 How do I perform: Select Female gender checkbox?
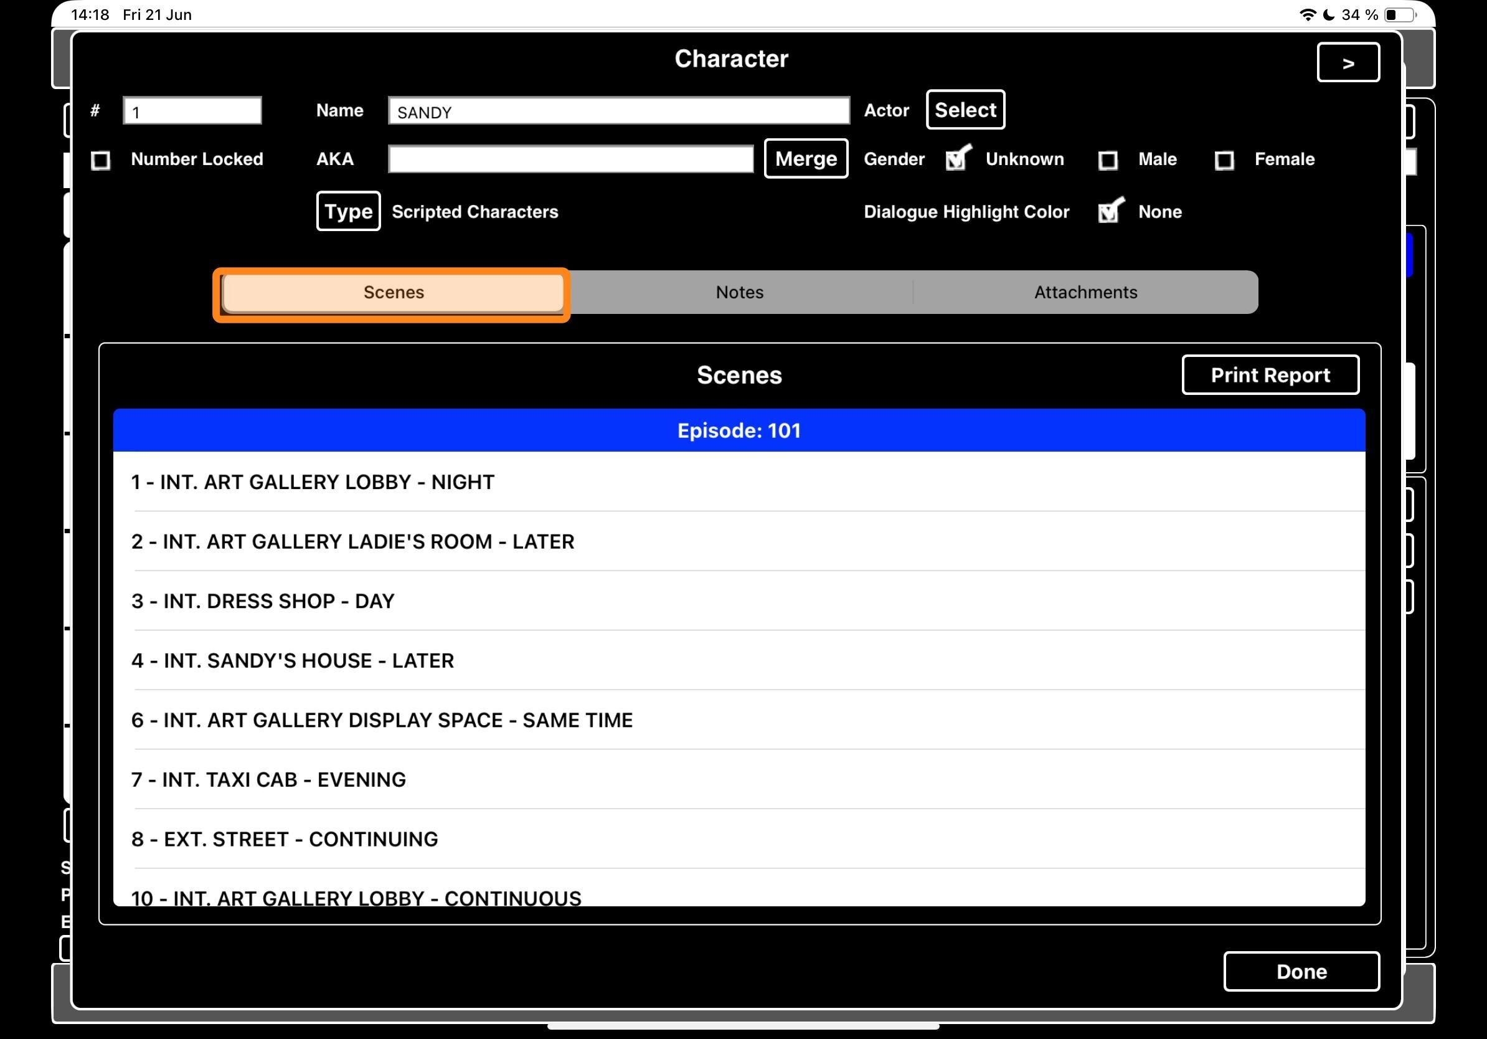point(1224,160)
